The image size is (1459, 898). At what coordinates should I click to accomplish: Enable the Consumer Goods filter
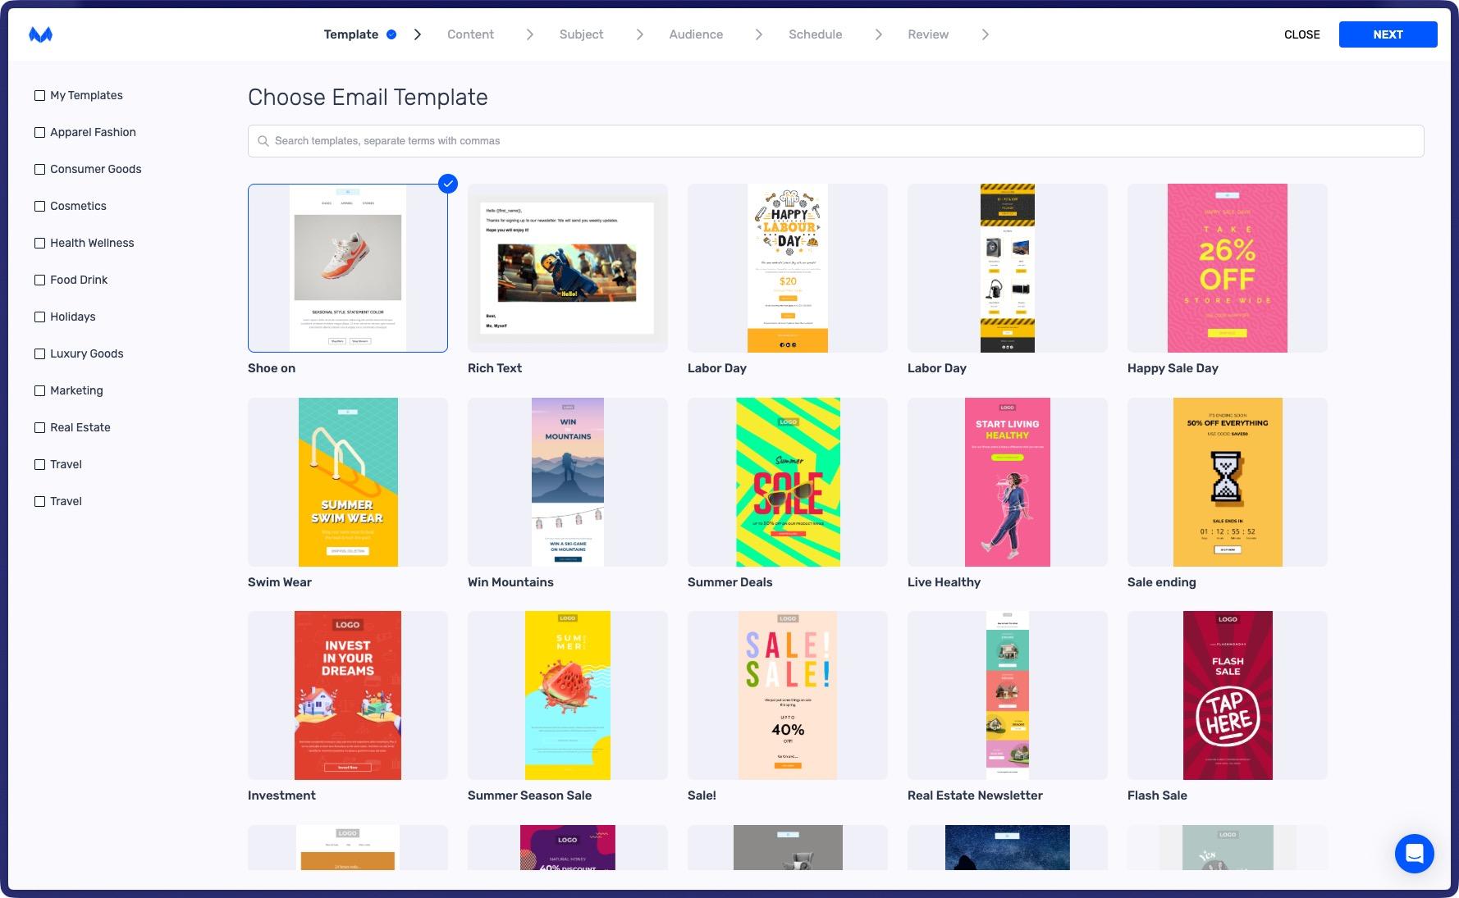point(39,169)
